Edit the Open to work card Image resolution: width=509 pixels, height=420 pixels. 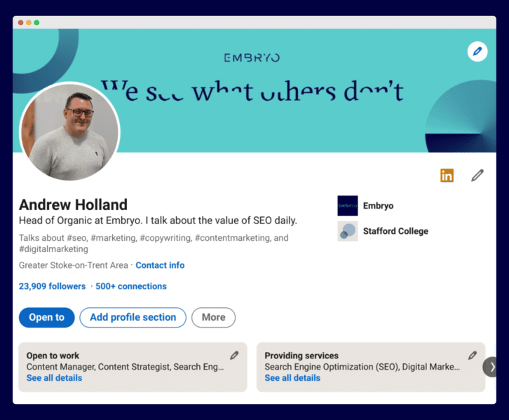(234, 356)
